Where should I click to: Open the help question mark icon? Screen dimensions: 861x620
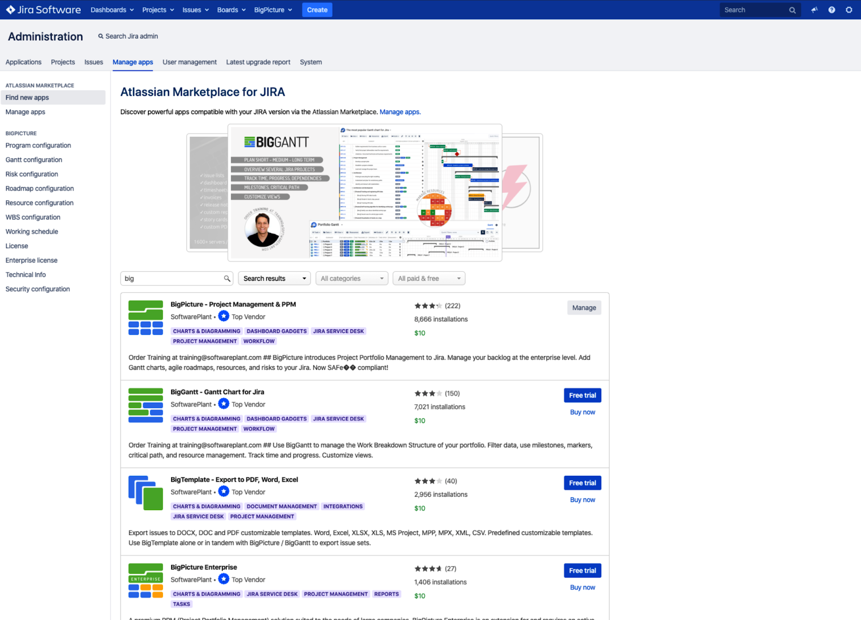pyautogui.click(x=831, y=10)
